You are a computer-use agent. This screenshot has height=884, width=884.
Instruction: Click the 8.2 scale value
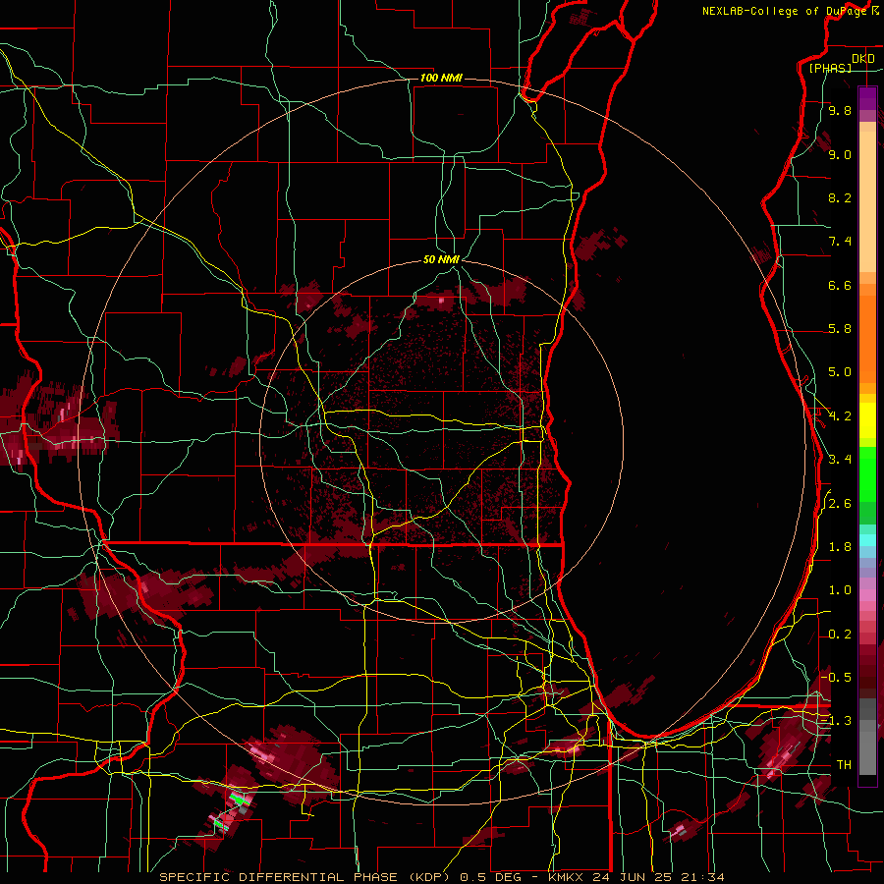(840, 197)
